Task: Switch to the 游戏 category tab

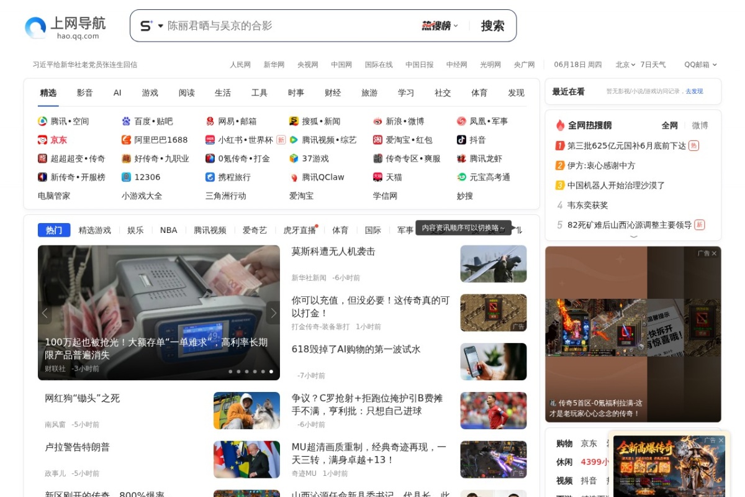Action: pyautogui.click(x=150, y=93)
